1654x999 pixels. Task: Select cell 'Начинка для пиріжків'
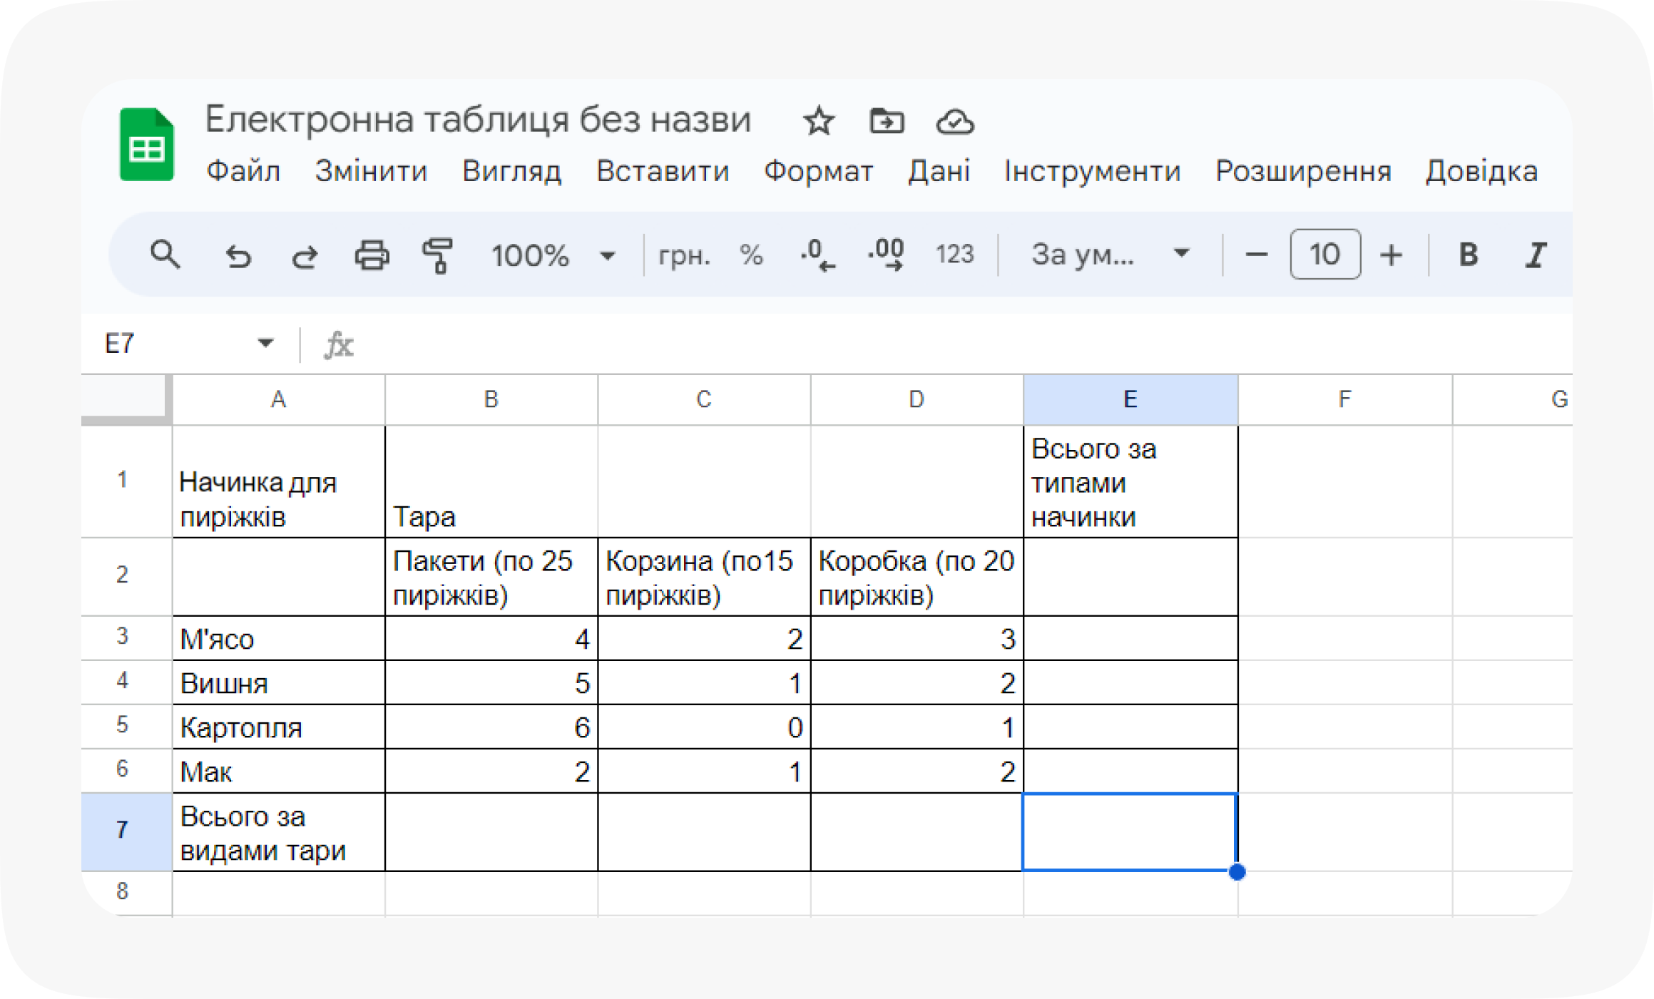point(278,482)
